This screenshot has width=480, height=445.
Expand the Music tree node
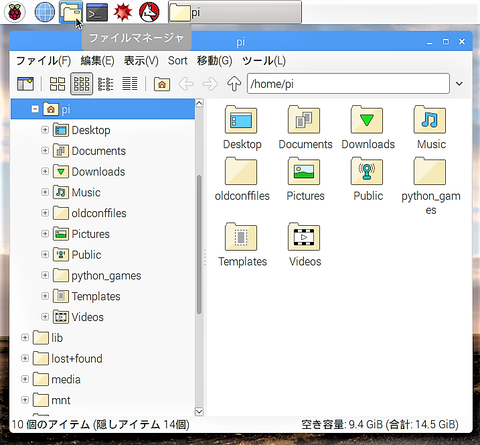point(45,192)
